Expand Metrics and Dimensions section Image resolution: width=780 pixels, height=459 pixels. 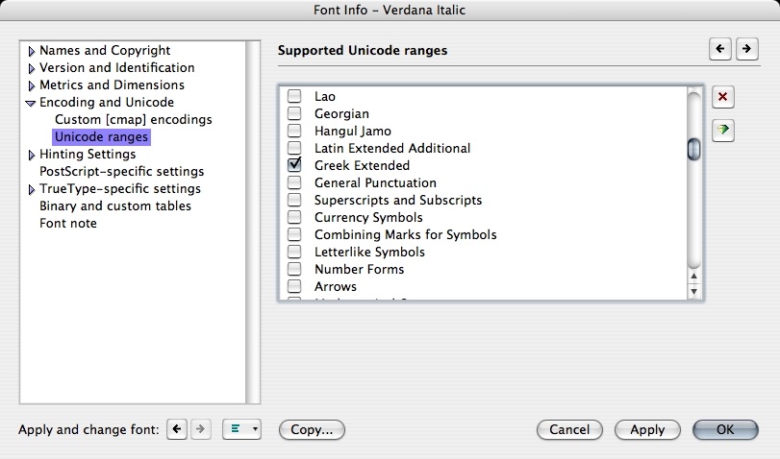(x=32, y=85)
